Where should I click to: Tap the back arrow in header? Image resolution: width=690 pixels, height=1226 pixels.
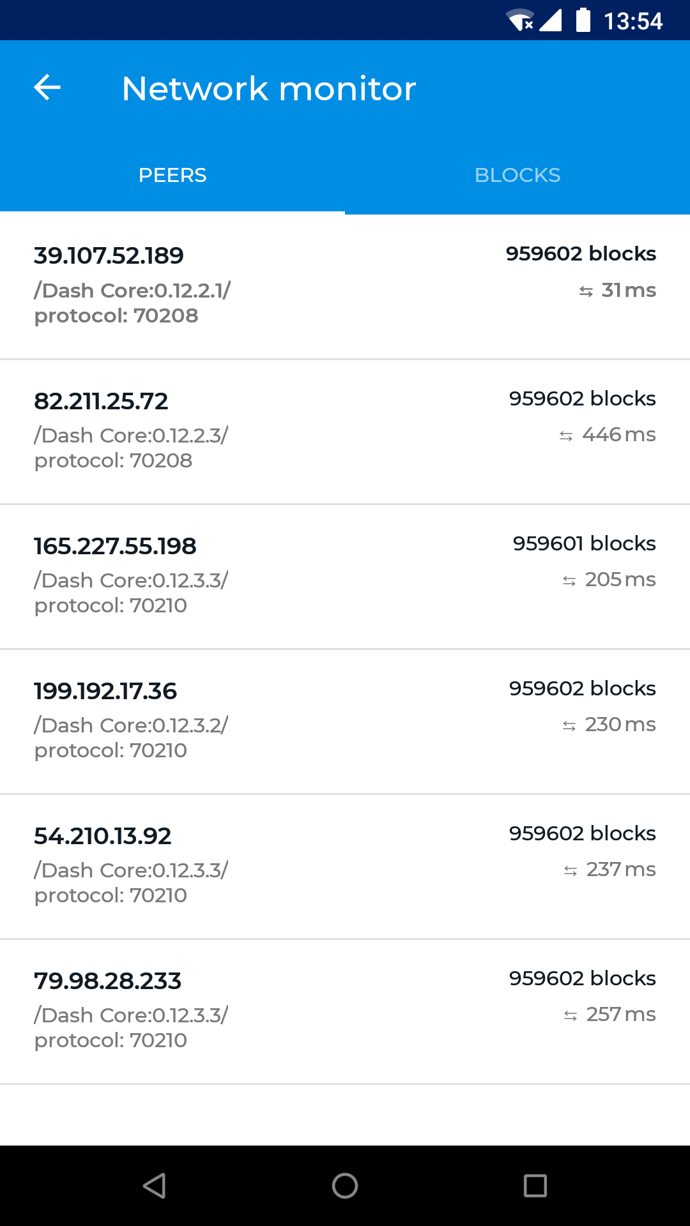(47, 87)
